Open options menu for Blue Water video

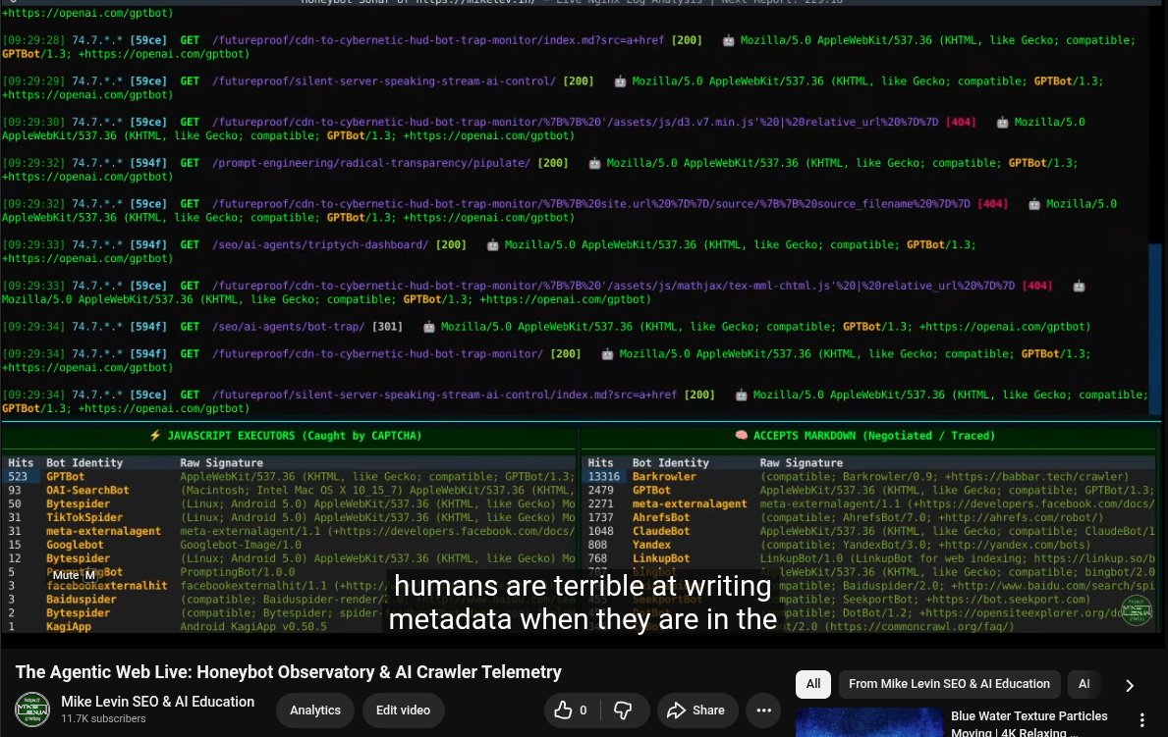1141,720
